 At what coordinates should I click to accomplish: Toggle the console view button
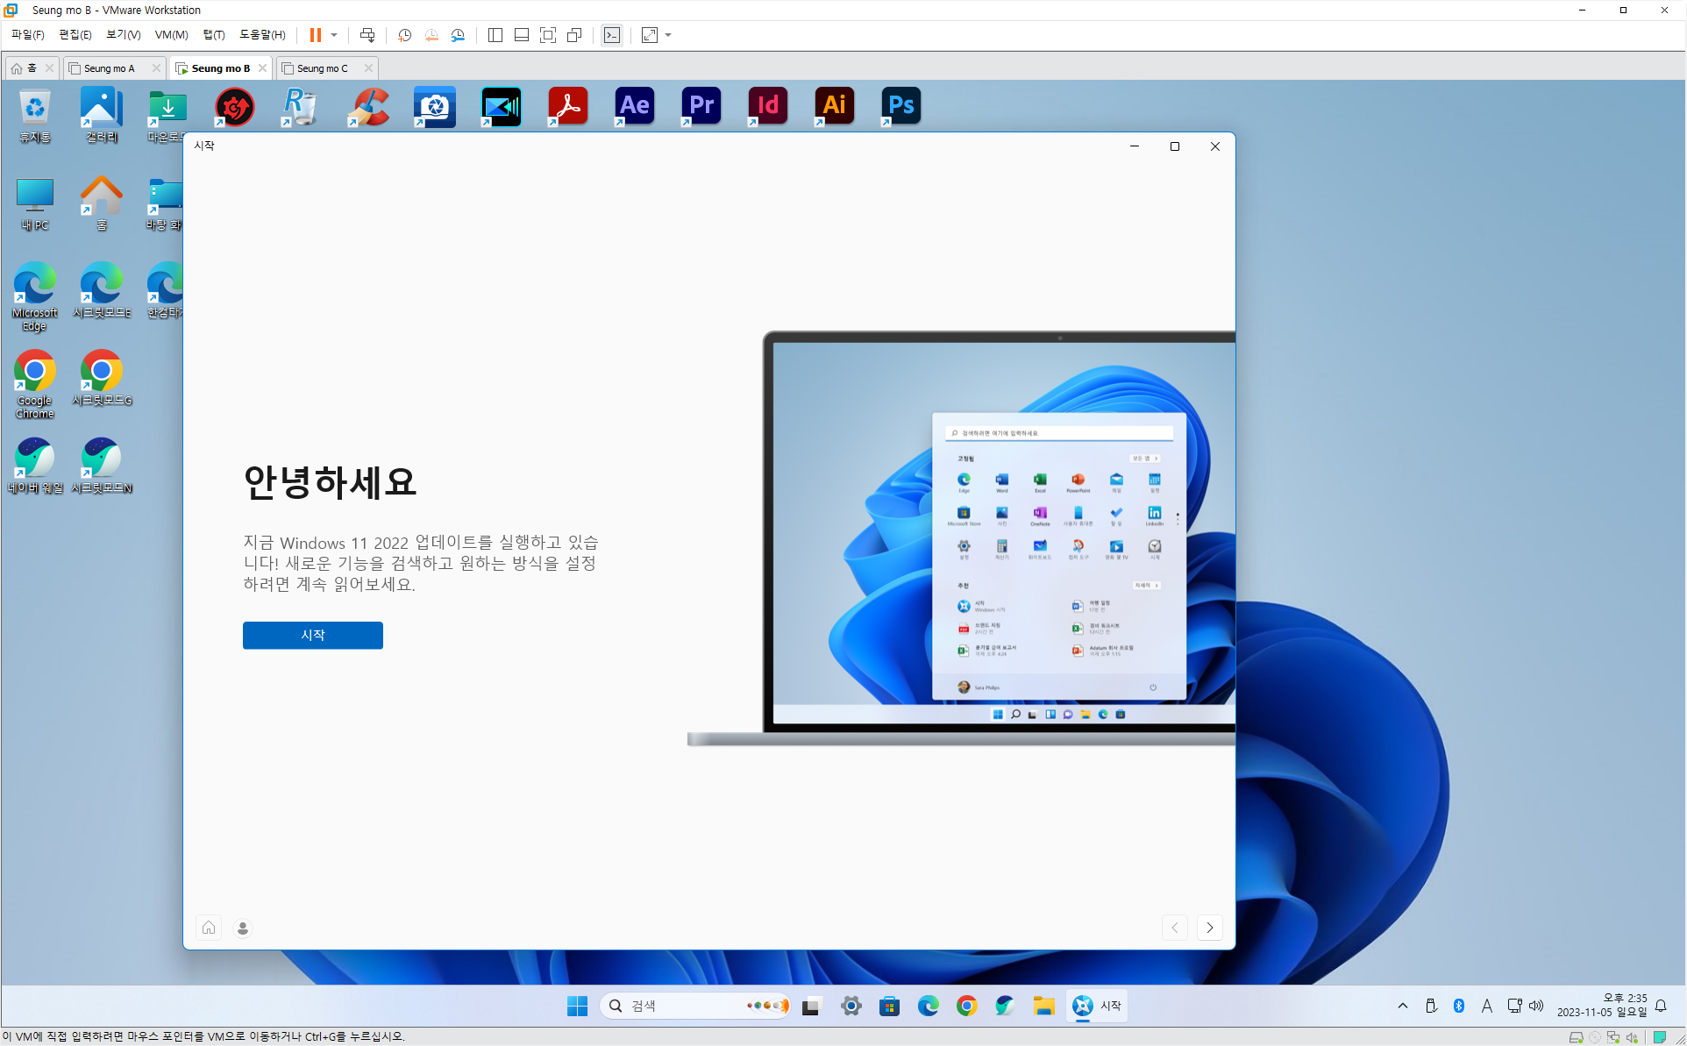coord(612,35)
